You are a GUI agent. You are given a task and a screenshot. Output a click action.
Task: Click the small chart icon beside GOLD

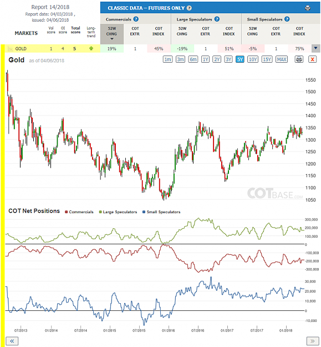[x=10, y=49]
